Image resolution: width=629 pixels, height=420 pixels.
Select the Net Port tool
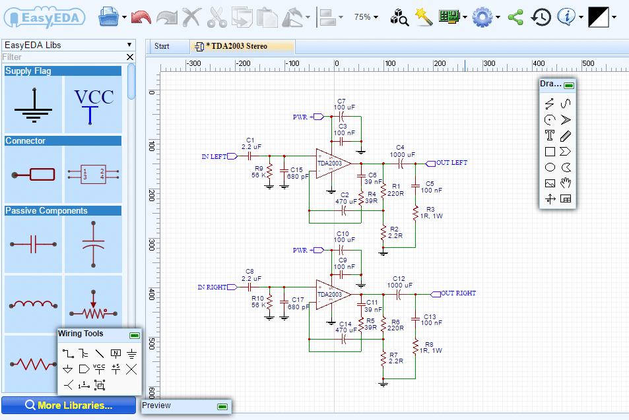tap(83, 369)
